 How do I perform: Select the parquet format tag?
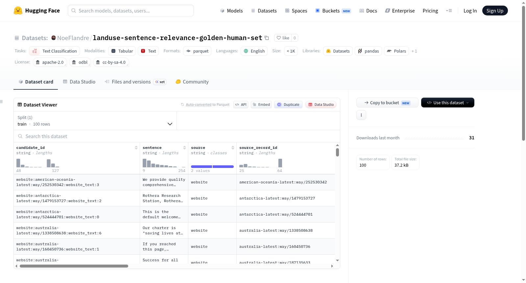(x=197, y=51)
